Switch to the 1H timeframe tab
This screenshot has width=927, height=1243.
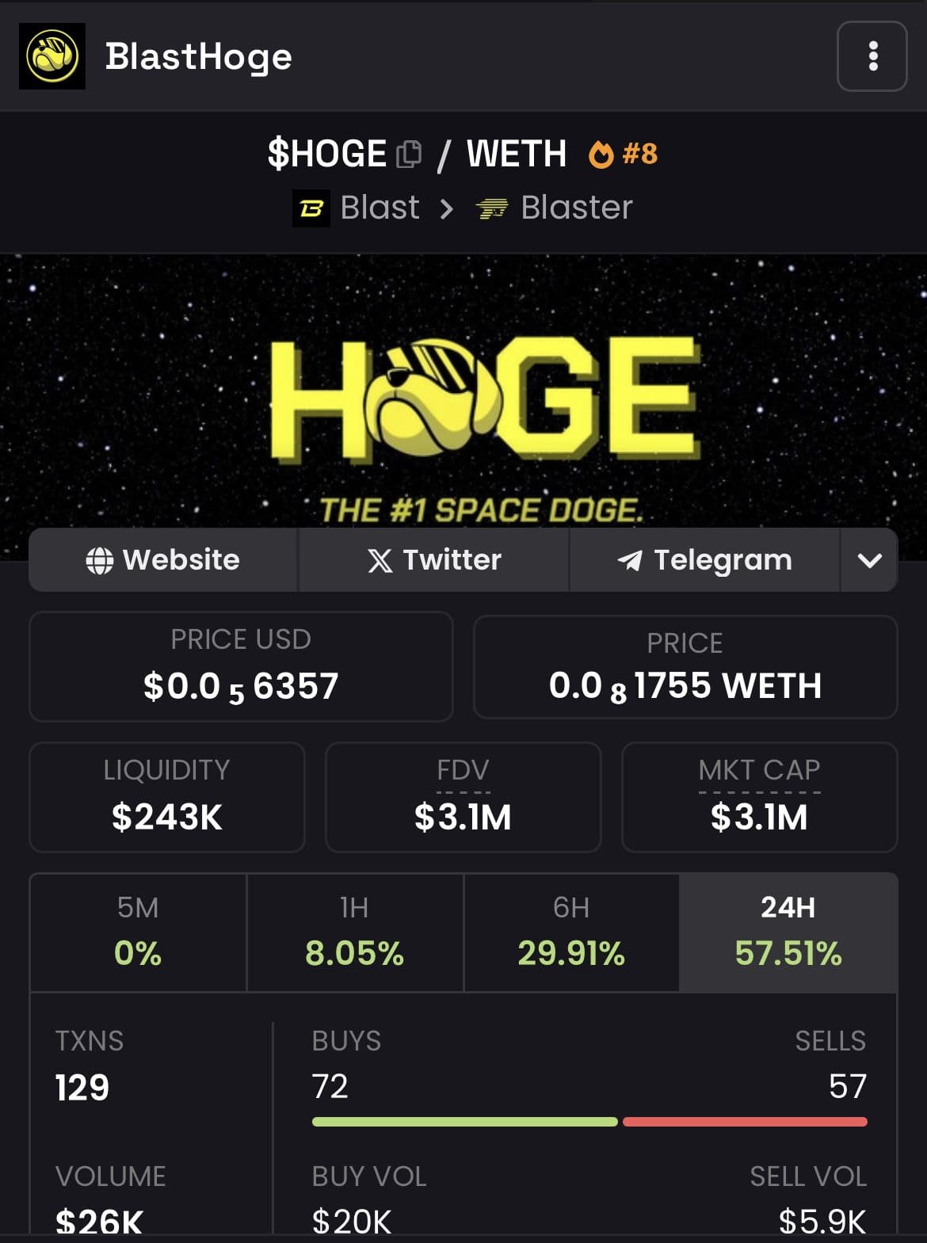(x=354, y=932)
